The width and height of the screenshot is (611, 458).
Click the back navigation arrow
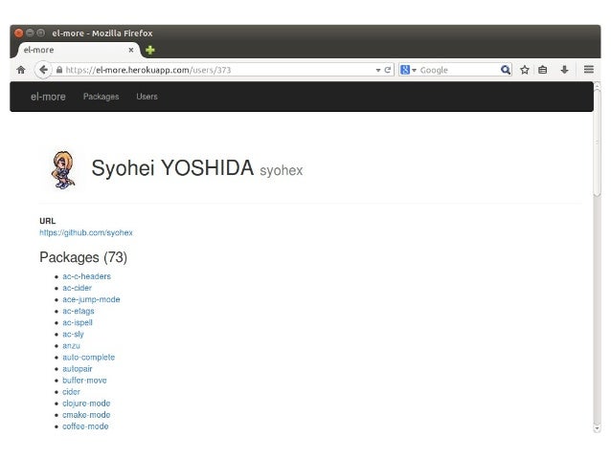43,70
